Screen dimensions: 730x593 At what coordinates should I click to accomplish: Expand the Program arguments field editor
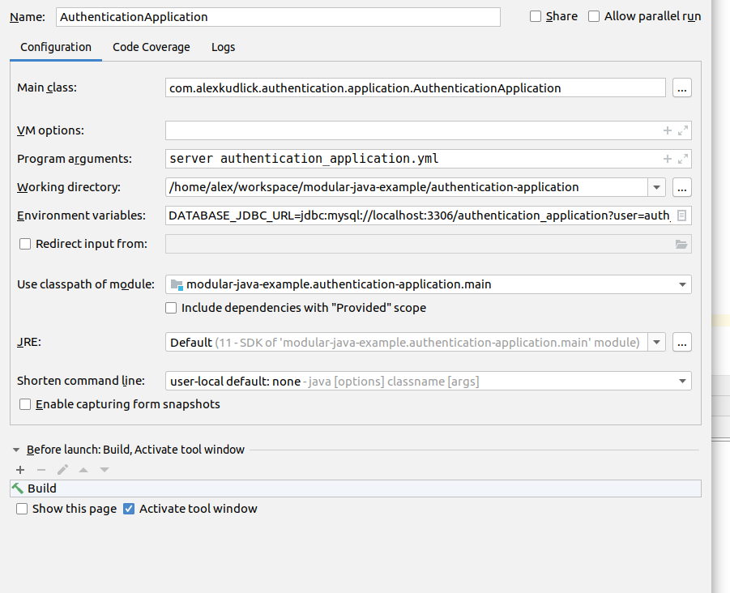pyautogui.click(x=683, y=160)
